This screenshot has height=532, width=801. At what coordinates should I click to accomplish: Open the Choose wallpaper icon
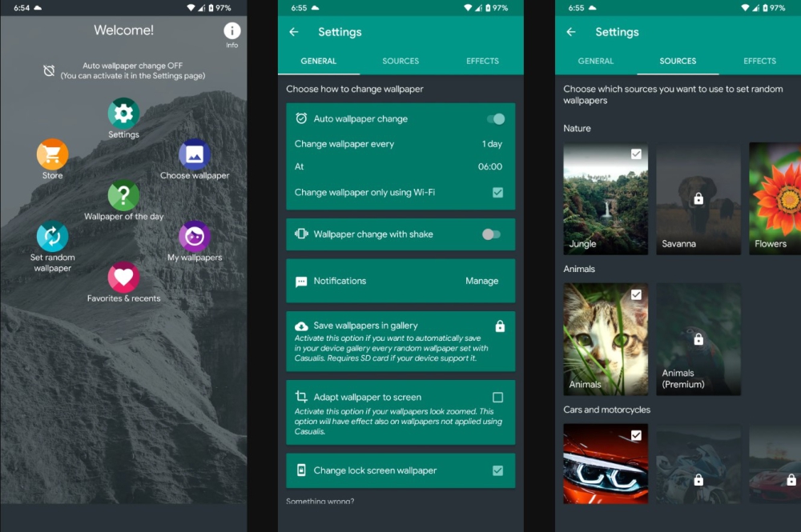[195, 154]
